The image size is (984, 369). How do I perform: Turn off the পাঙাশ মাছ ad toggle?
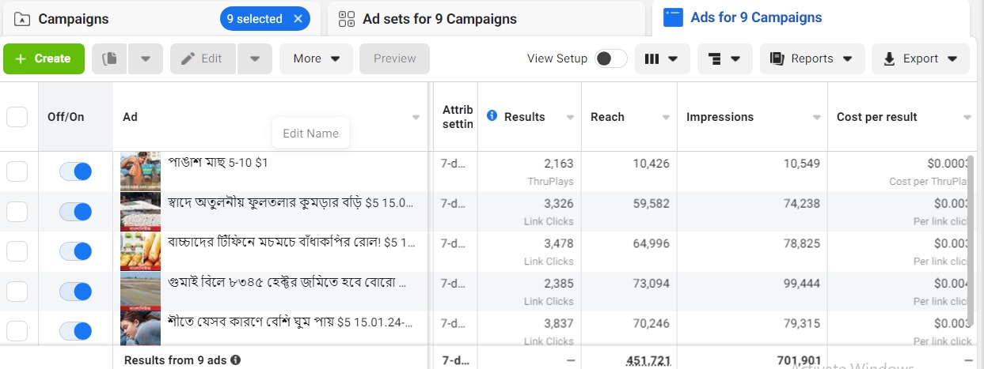click(x=76, y=171)
